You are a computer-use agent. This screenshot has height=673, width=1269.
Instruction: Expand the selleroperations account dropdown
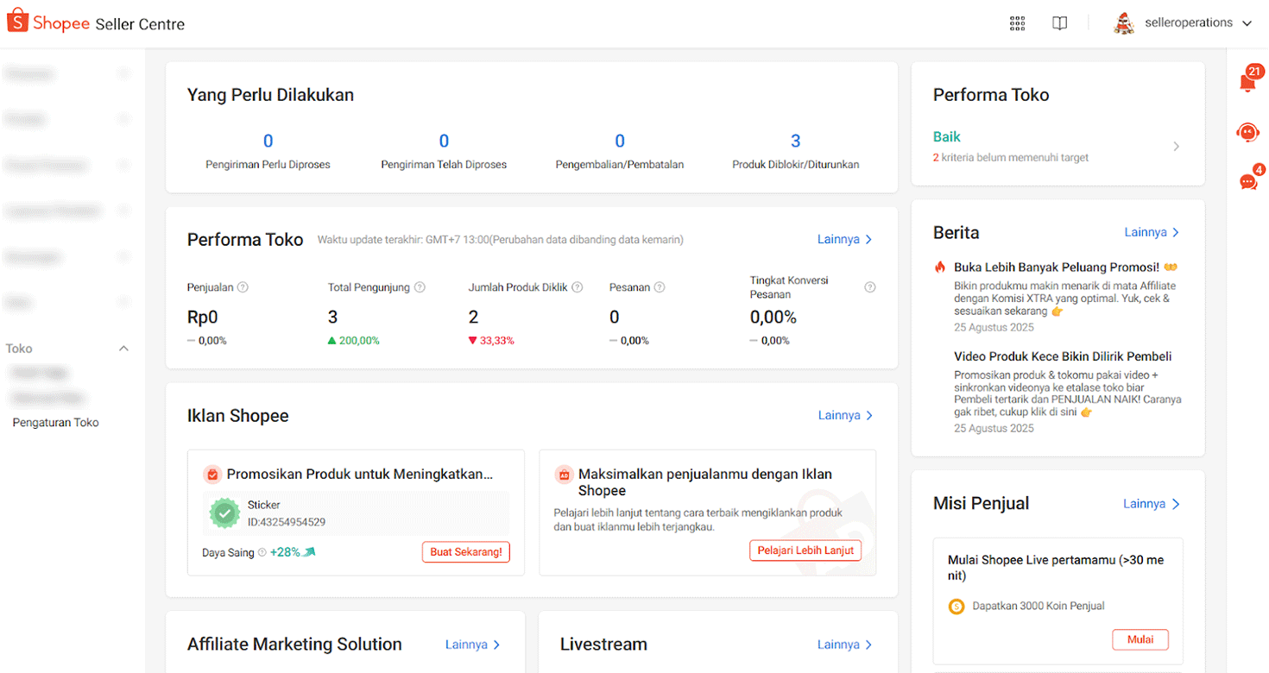(x=1247, y=23)
